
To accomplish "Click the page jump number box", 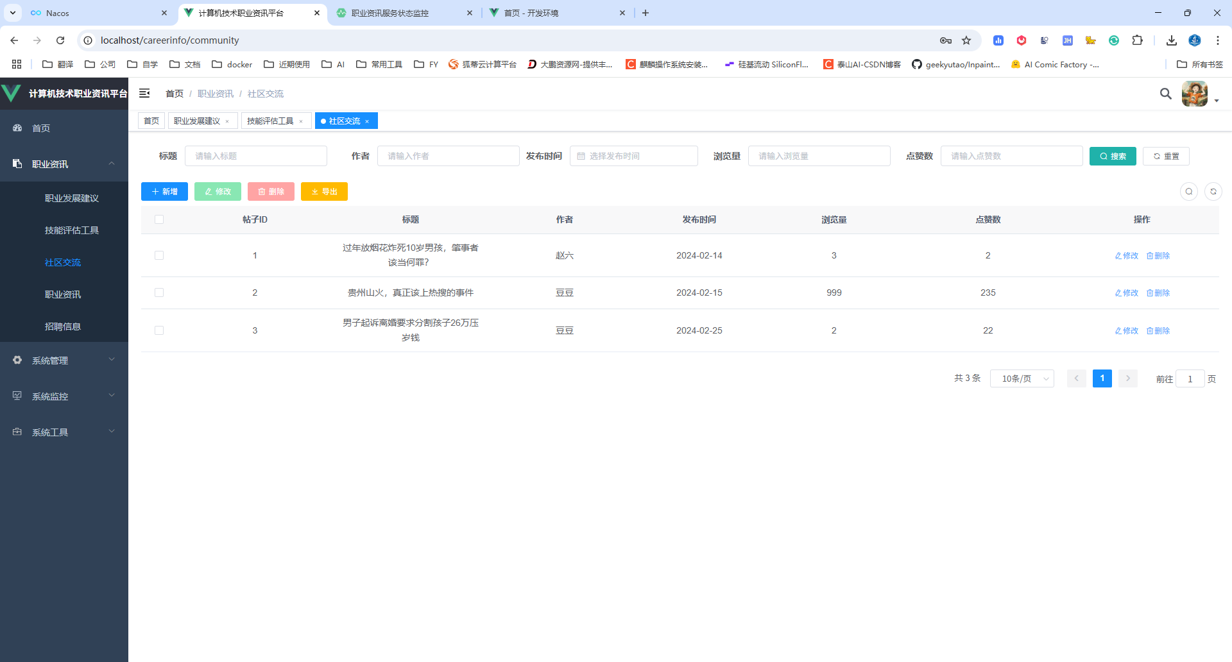I will [1190, 378].
